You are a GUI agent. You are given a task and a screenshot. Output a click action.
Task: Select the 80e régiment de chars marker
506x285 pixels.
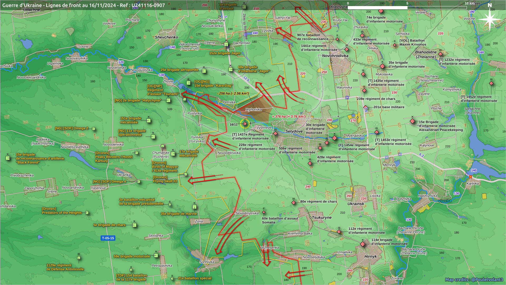294,203
